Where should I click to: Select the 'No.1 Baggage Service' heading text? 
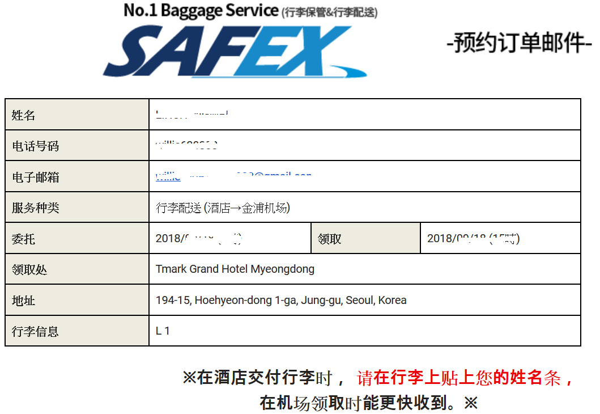[x=201, y=10]
